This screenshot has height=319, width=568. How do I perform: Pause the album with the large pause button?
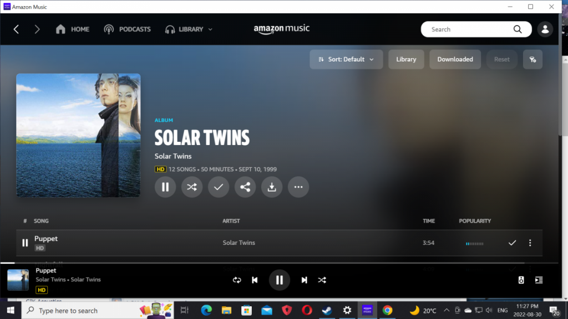tap(165, 187)
